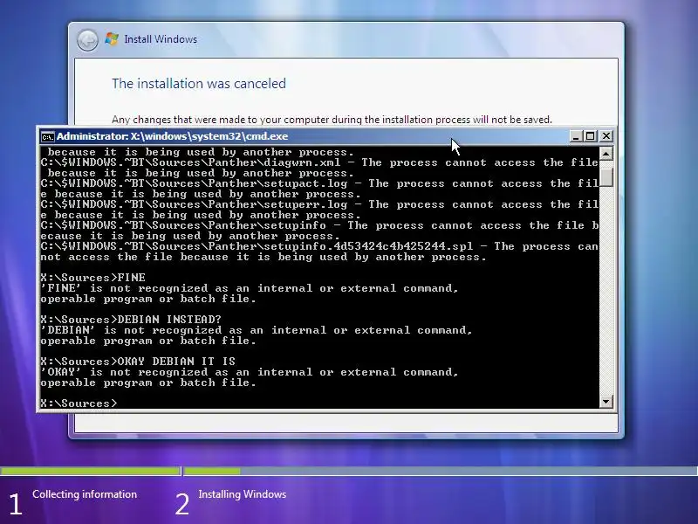698x524 pixels.
Task: Click the 'X:\Sources>OKAY DEBIAN IT IS' line
Action: coord(138,362)
